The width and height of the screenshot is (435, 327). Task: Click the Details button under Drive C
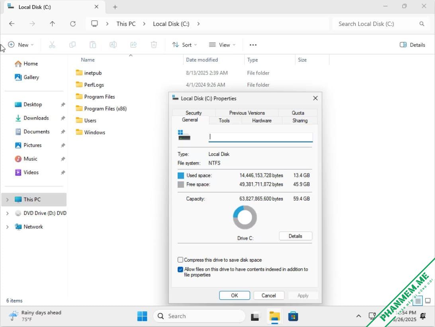click(x=296, y=236)
